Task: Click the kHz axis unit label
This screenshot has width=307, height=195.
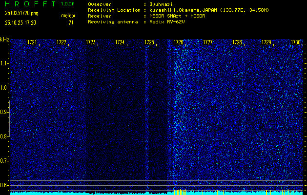Action: (x=4, y=39)
